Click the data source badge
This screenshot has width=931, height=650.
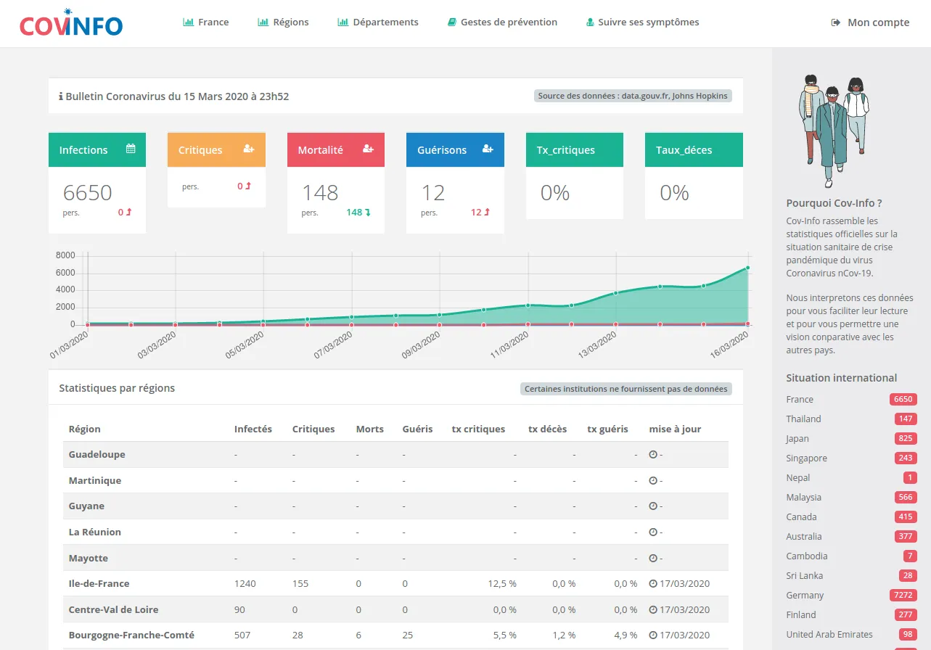click(x=633, y=96)
